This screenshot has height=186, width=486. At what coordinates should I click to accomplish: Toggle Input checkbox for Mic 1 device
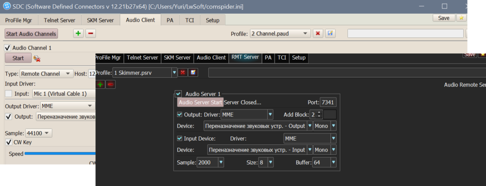point(9,94)
